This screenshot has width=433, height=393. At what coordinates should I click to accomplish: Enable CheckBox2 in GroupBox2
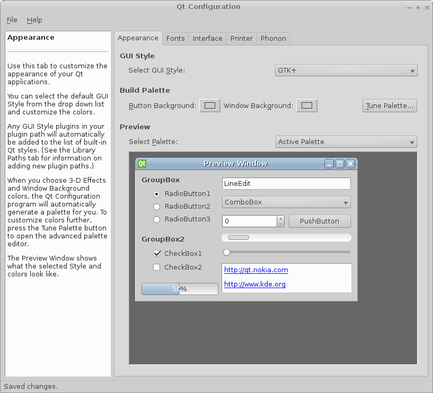(x=156, y=267)
